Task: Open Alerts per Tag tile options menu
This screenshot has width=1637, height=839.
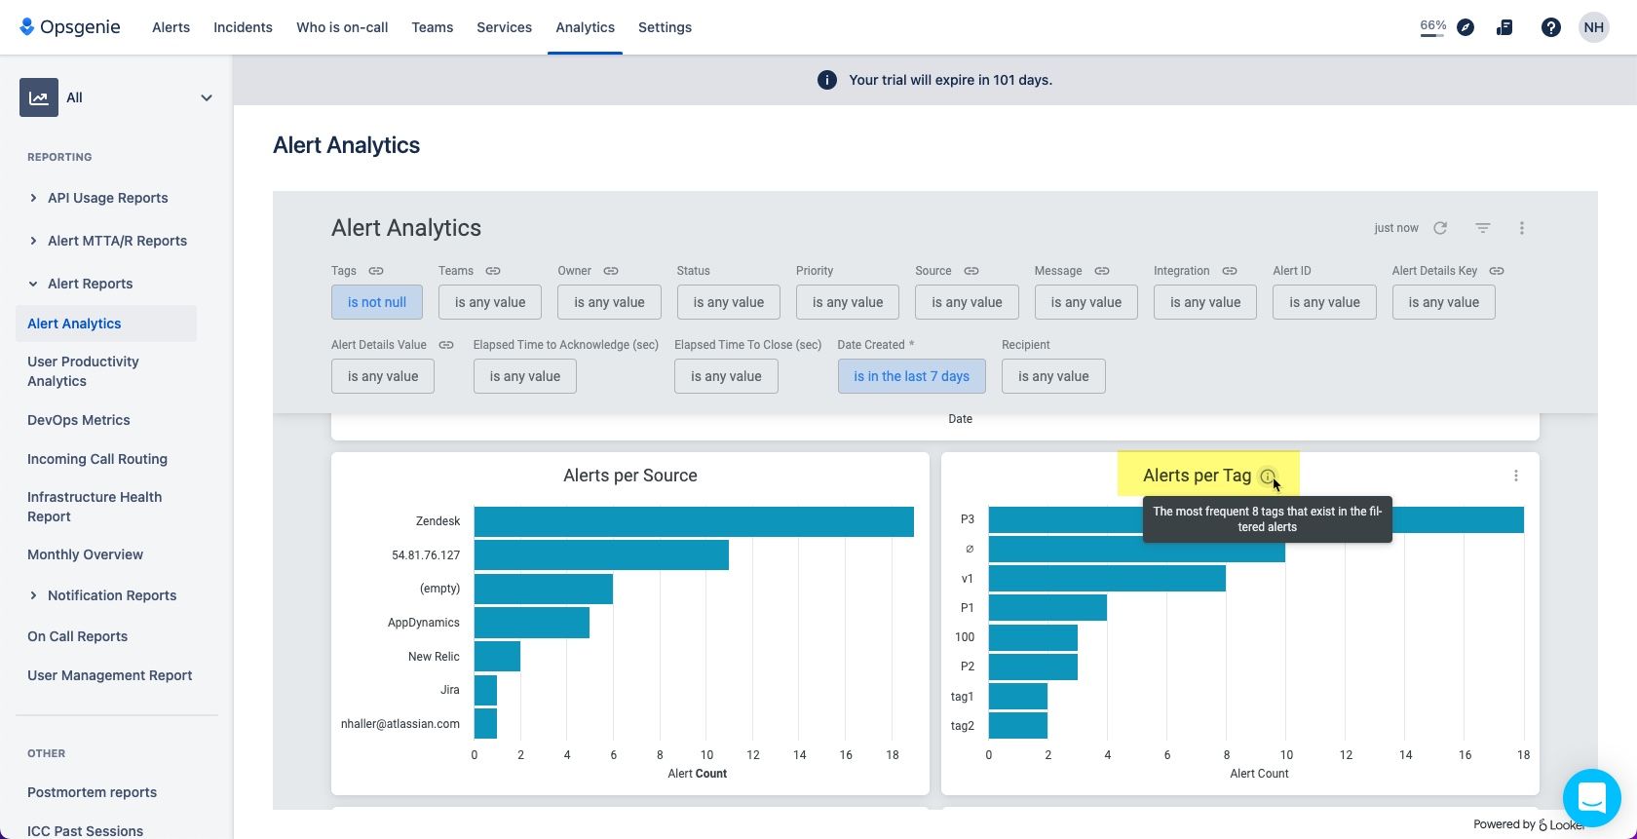Action: click(1515, 476)
